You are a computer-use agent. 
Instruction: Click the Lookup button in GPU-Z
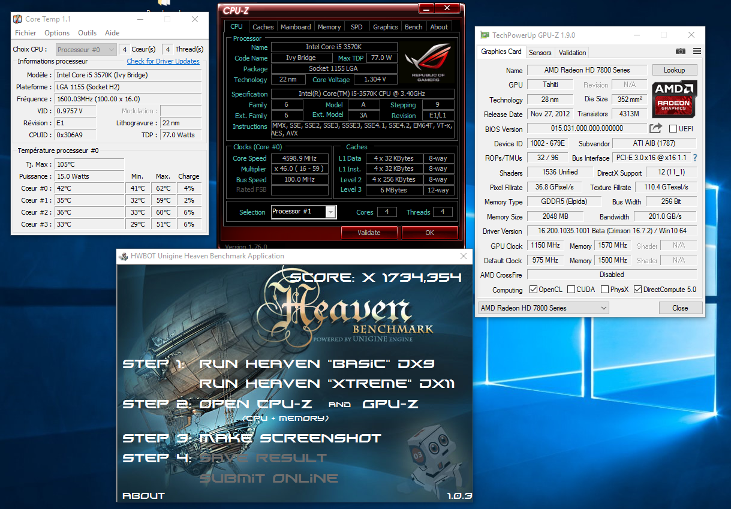(674, 70)
